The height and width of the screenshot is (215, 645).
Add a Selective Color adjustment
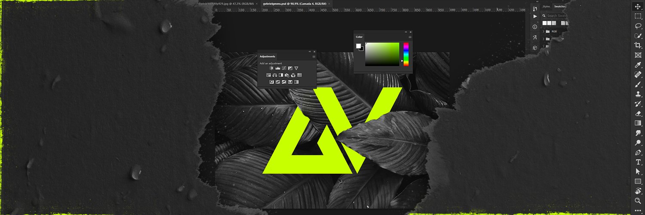[290, 82]
